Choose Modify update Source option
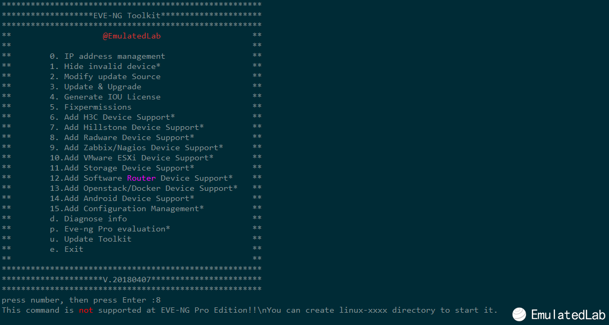This screenshot has height=325, width=609. pyautogui.click(x=105, y=76)
